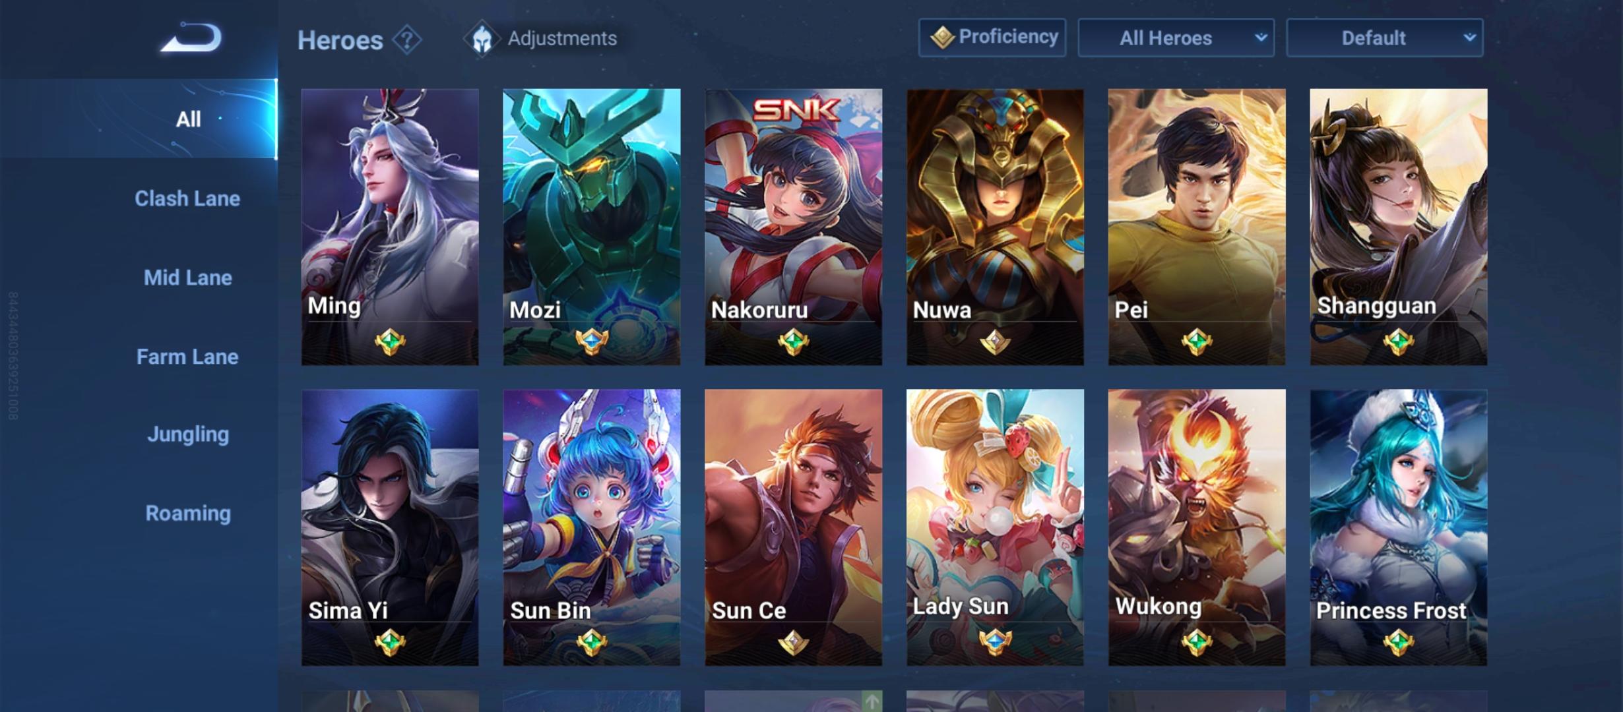Screen dimensions: 1623x712
Task: Expand the All Heroes dropdown
Action: point(1176,38)
